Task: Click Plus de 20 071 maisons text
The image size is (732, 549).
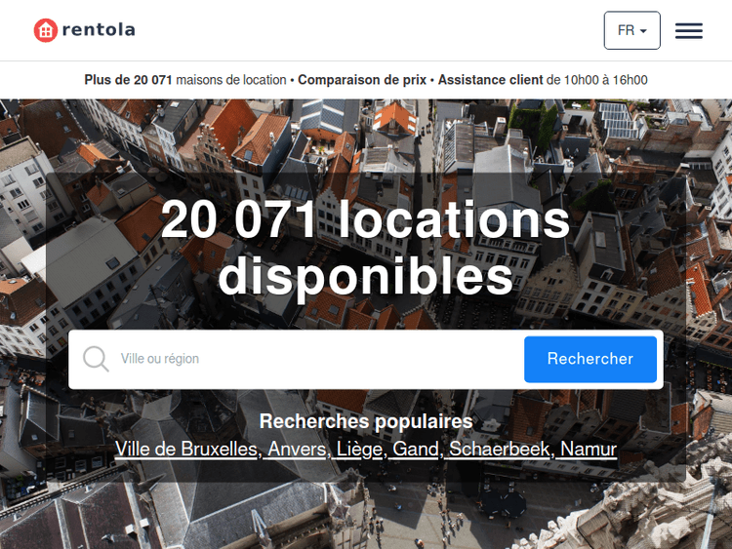Action: click(184, 80)
